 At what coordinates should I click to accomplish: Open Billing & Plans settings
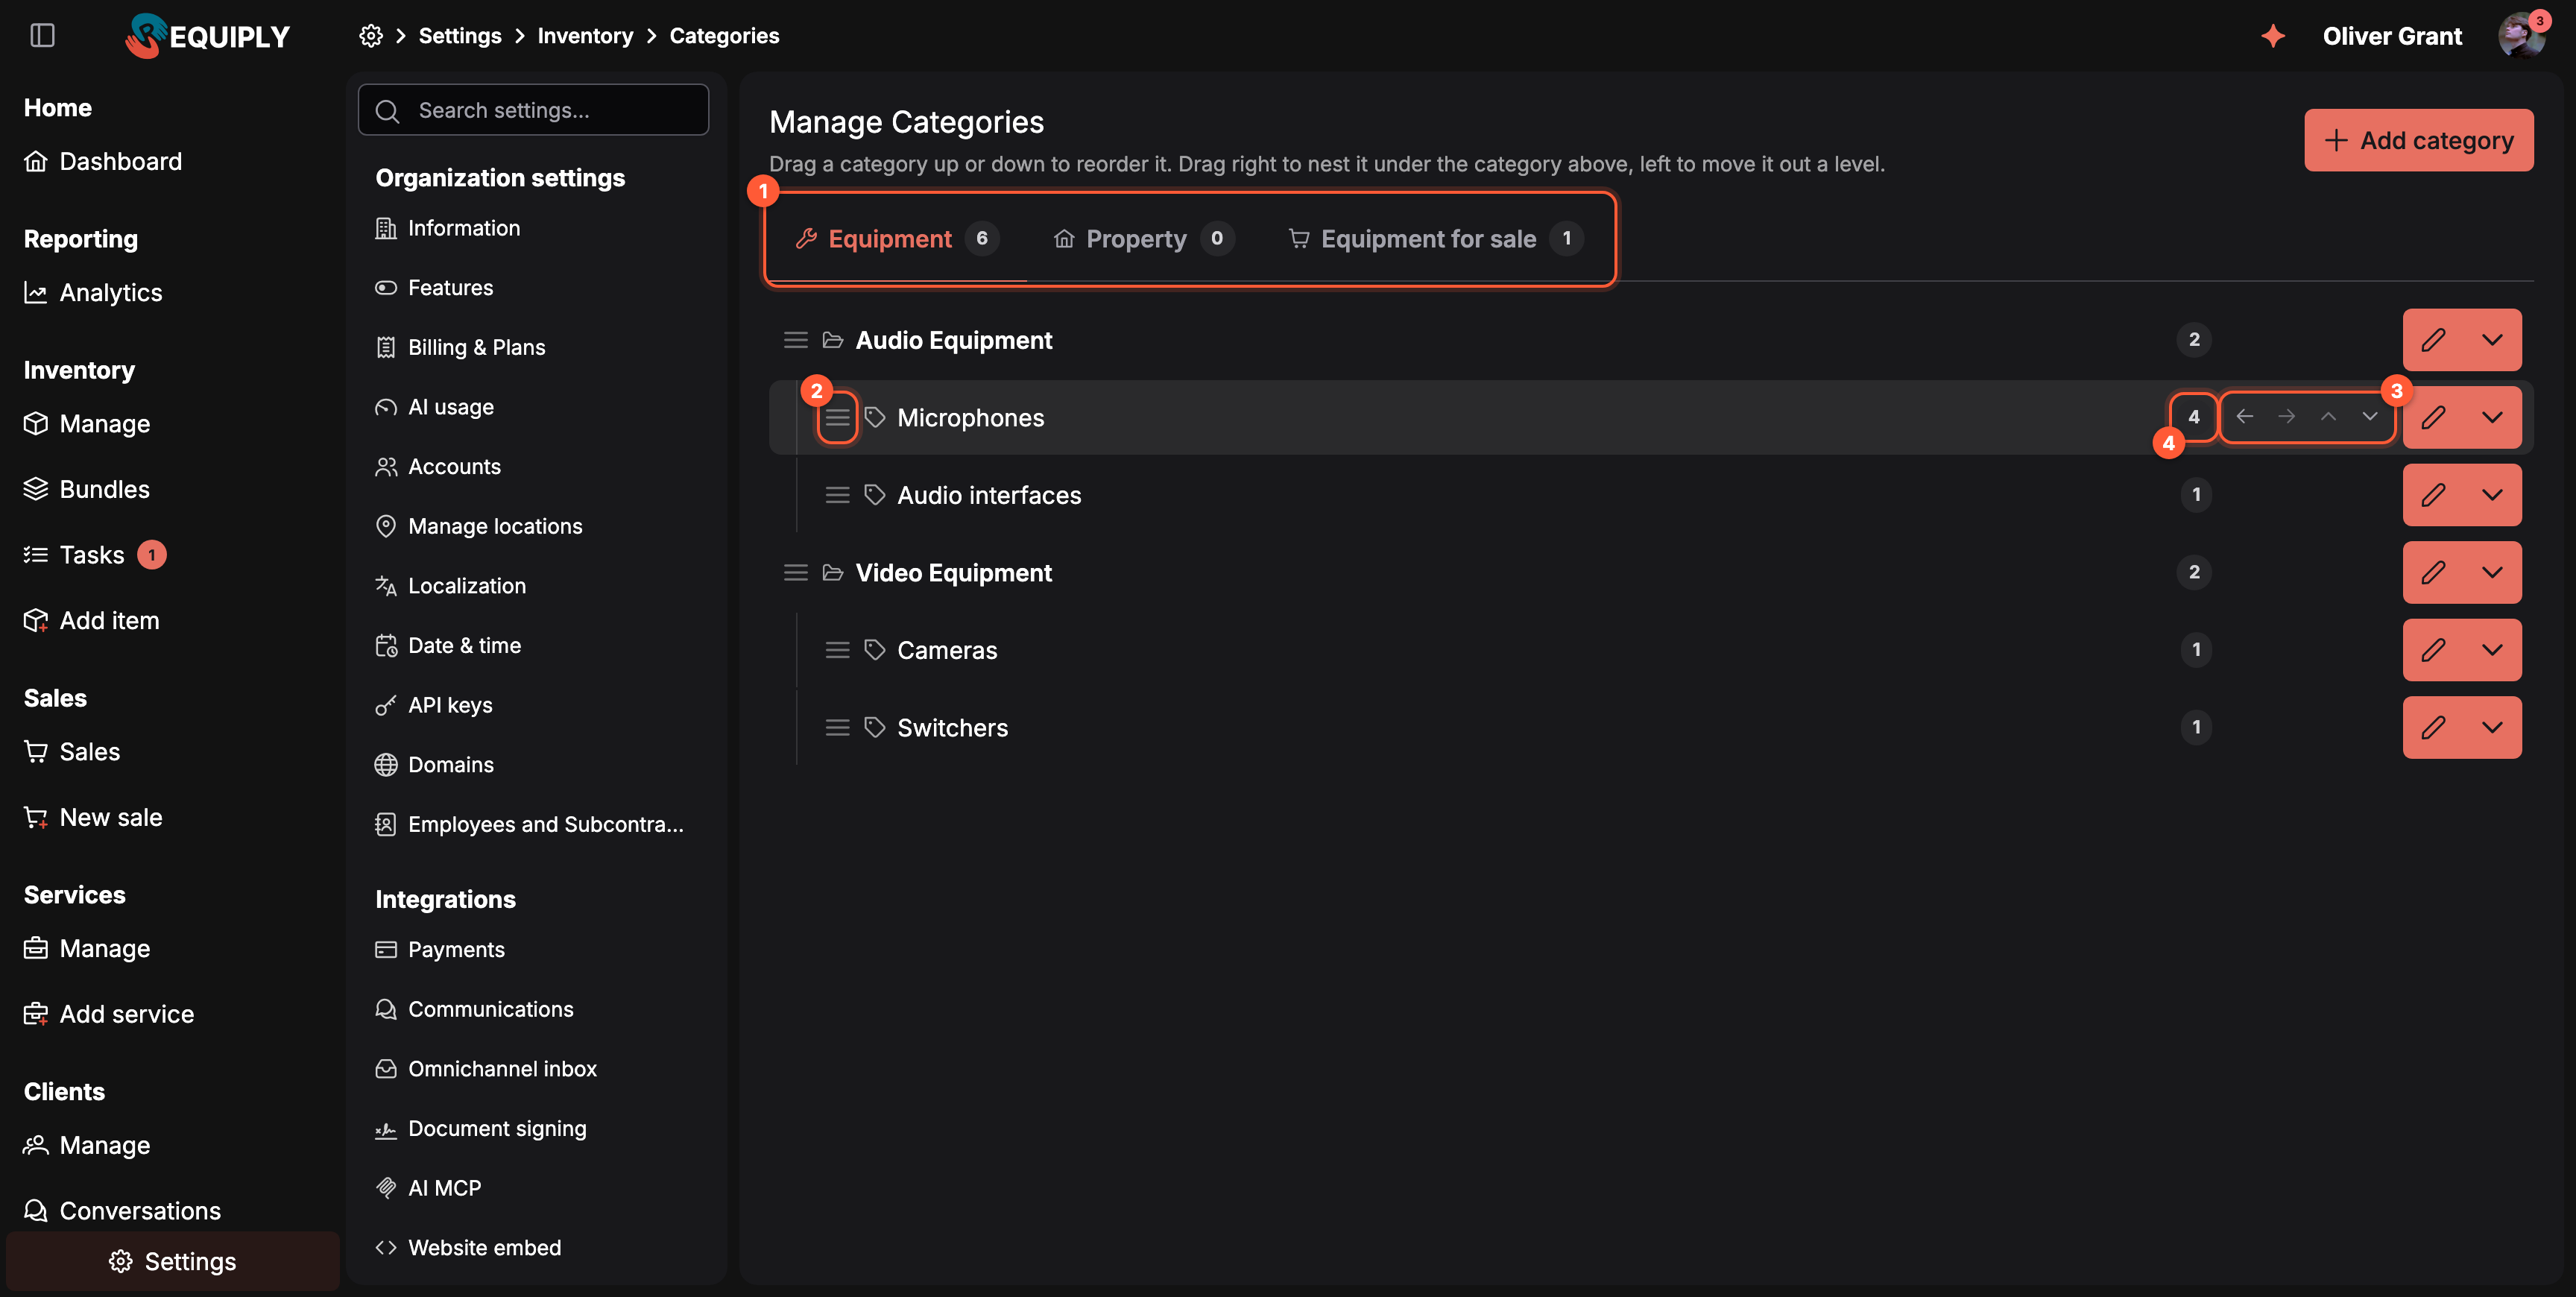460,347
